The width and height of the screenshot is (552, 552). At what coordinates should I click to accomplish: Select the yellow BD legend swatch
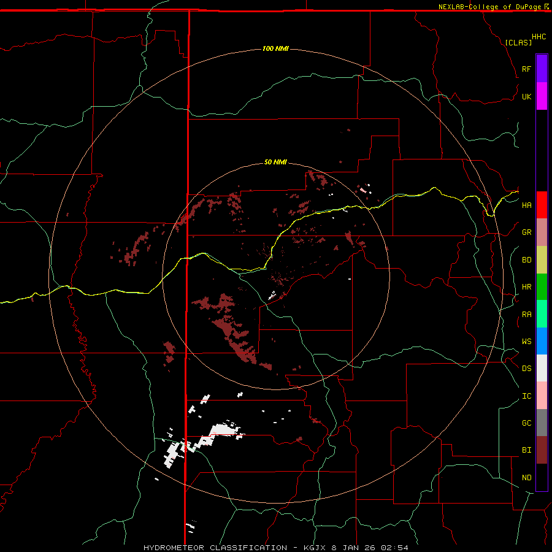coord(542,260)
